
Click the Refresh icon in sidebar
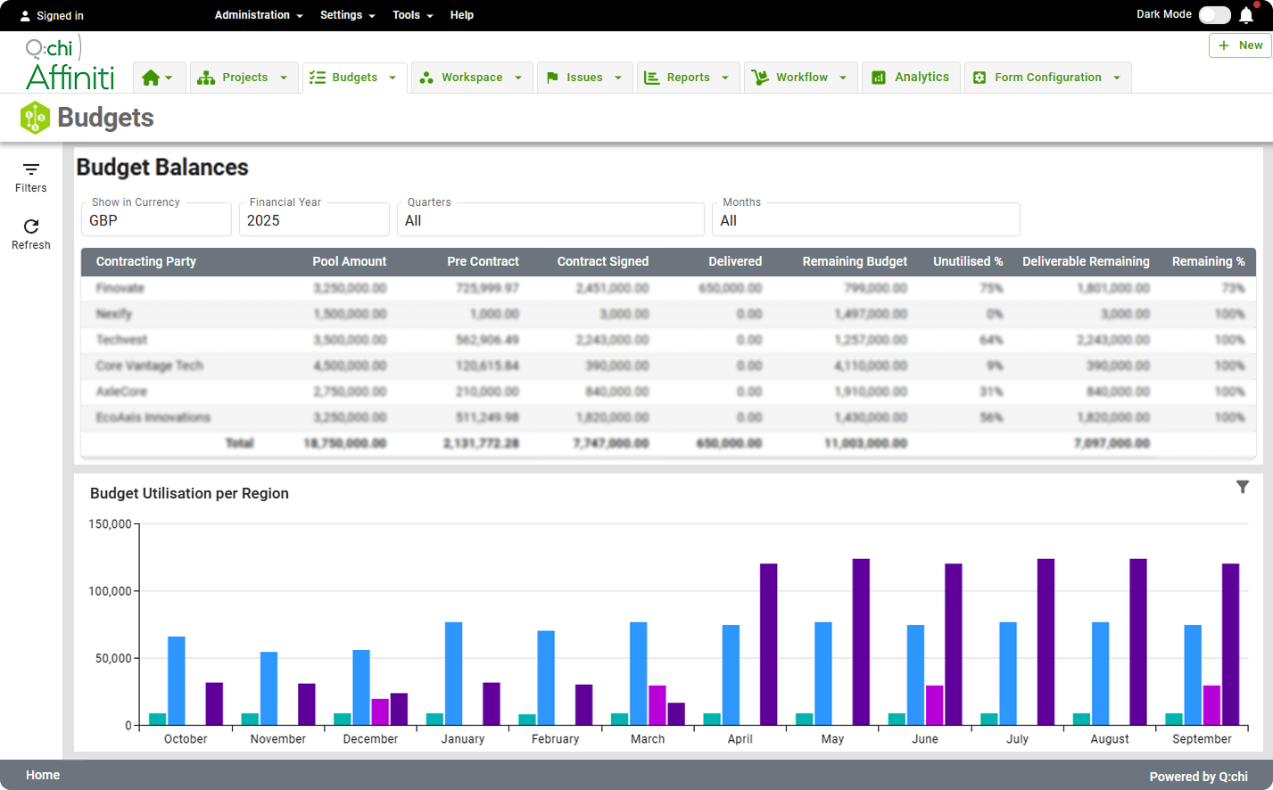pyautogui.click(x=31, y=226)
